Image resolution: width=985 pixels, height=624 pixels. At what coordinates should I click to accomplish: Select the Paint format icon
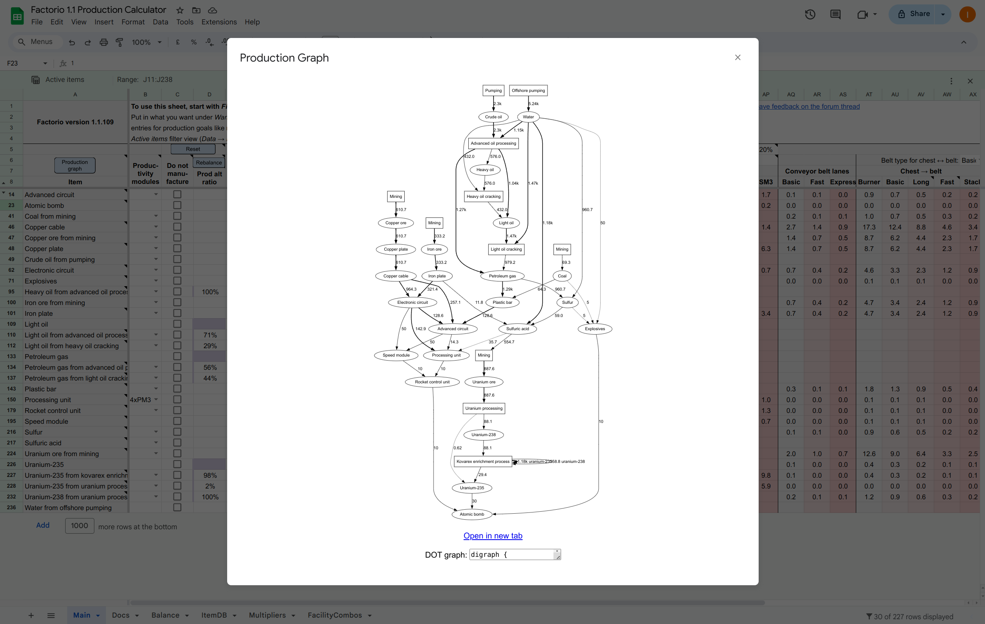click(120, 42)
